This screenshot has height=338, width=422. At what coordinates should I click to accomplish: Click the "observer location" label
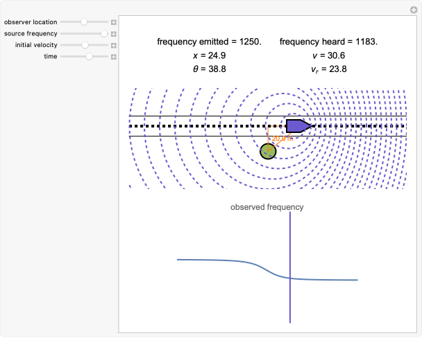point(30,22)
